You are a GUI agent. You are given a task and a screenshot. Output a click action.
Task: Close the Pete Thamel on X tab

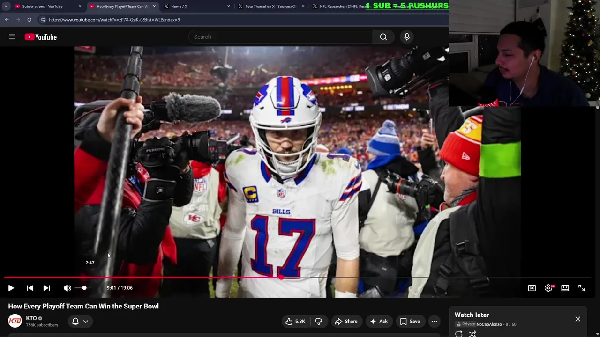tap(303, 7)
